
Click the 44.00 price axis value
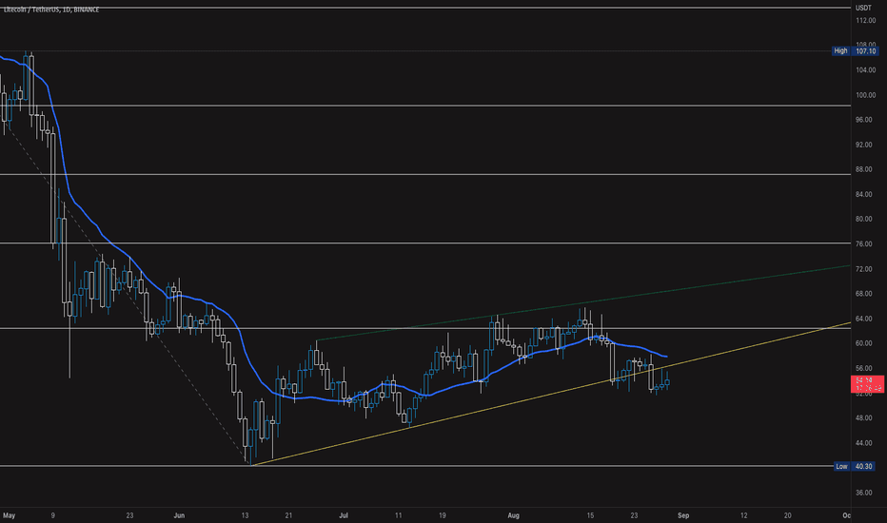pyautogui.click(x=864, y=443)
